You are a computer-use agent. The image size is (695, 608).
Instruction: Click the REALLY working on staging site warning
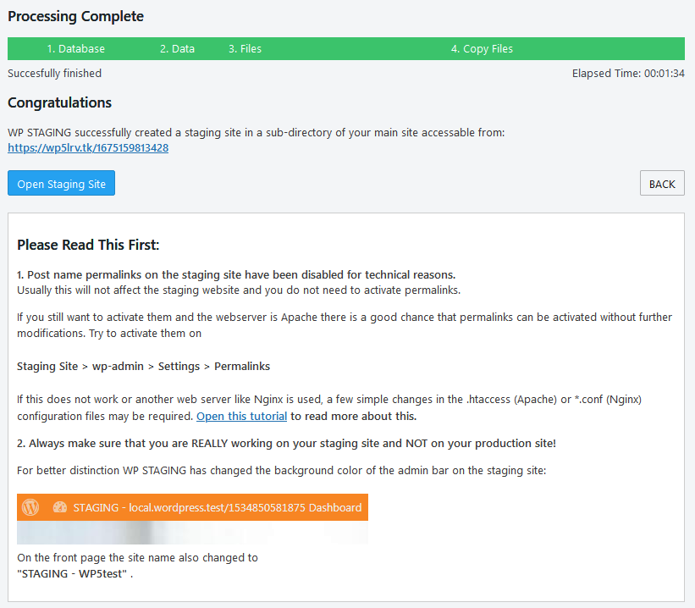(x=286, y=443)
